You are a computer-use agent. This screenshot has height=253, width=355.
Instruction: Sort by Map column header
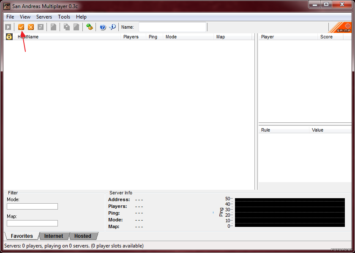(x=233, y=37)
